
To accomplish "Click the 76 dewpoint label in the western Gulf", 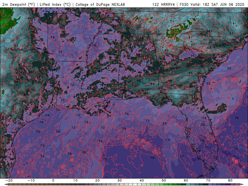I will (x=84, y=152).
